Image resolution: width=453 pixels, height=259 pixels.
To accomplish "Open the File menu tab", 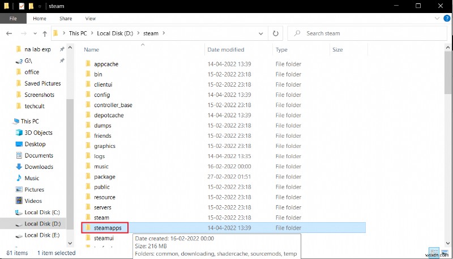I will (x=13, y=19).
